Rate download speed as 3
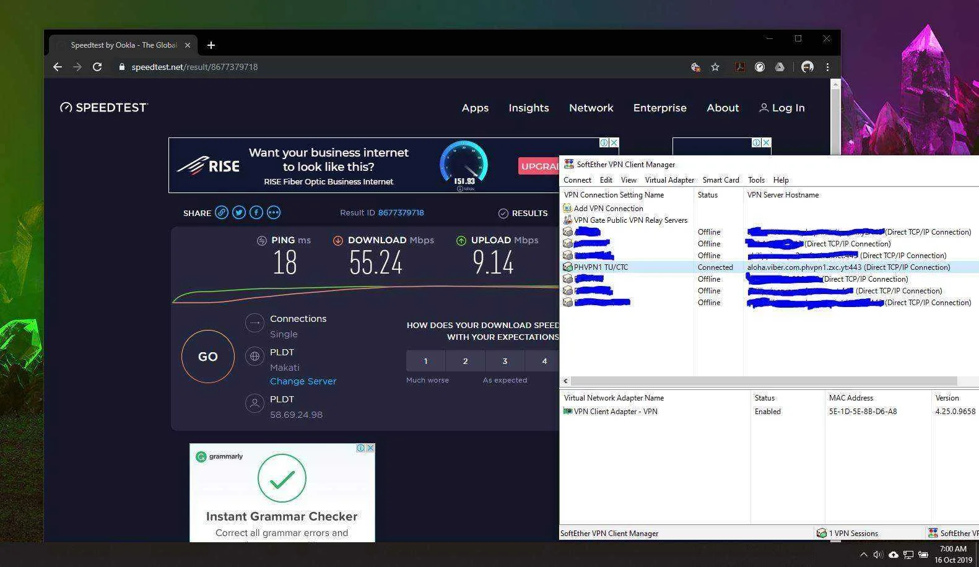Image resolution: width=979 pixels, height=567 pixels. (505, 361)
